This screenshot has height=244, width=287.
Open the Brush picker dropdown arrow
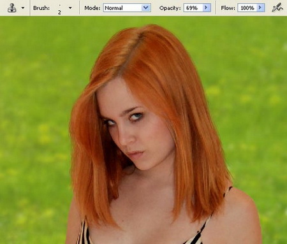click(70, 8)
